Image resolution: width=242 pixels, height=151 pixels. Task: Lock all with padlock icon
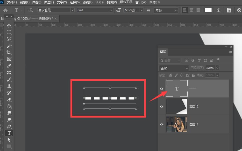[193, 75]
